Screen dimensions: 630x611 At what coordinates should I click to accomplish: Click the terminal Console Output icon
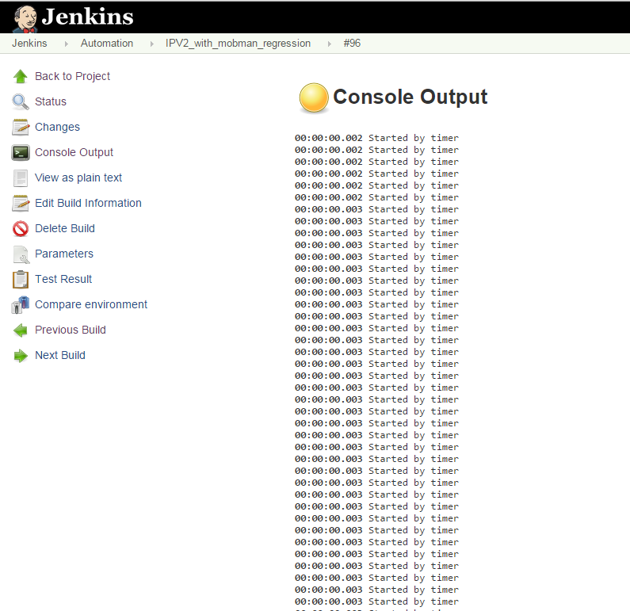coord(21,152)
